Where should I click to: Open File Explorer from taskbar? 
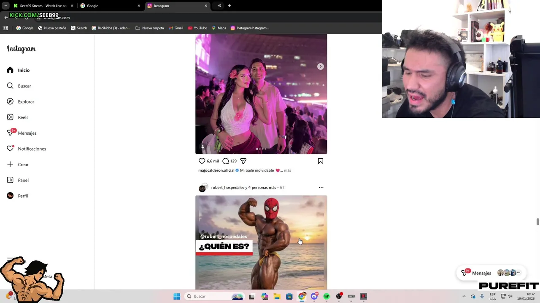coord(277,296)
